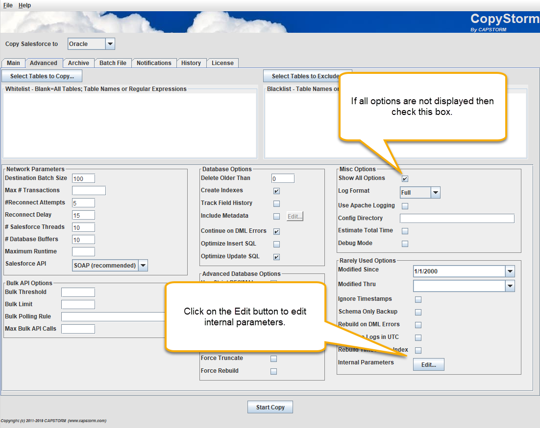Toggle the Show All Options checkbox
This screenshot has width=540, height=428.
pos(405,179)
